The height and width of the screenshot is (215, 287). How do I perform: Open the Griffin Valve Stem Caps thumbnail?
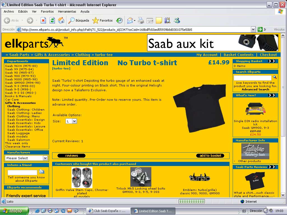click(82, 177)
